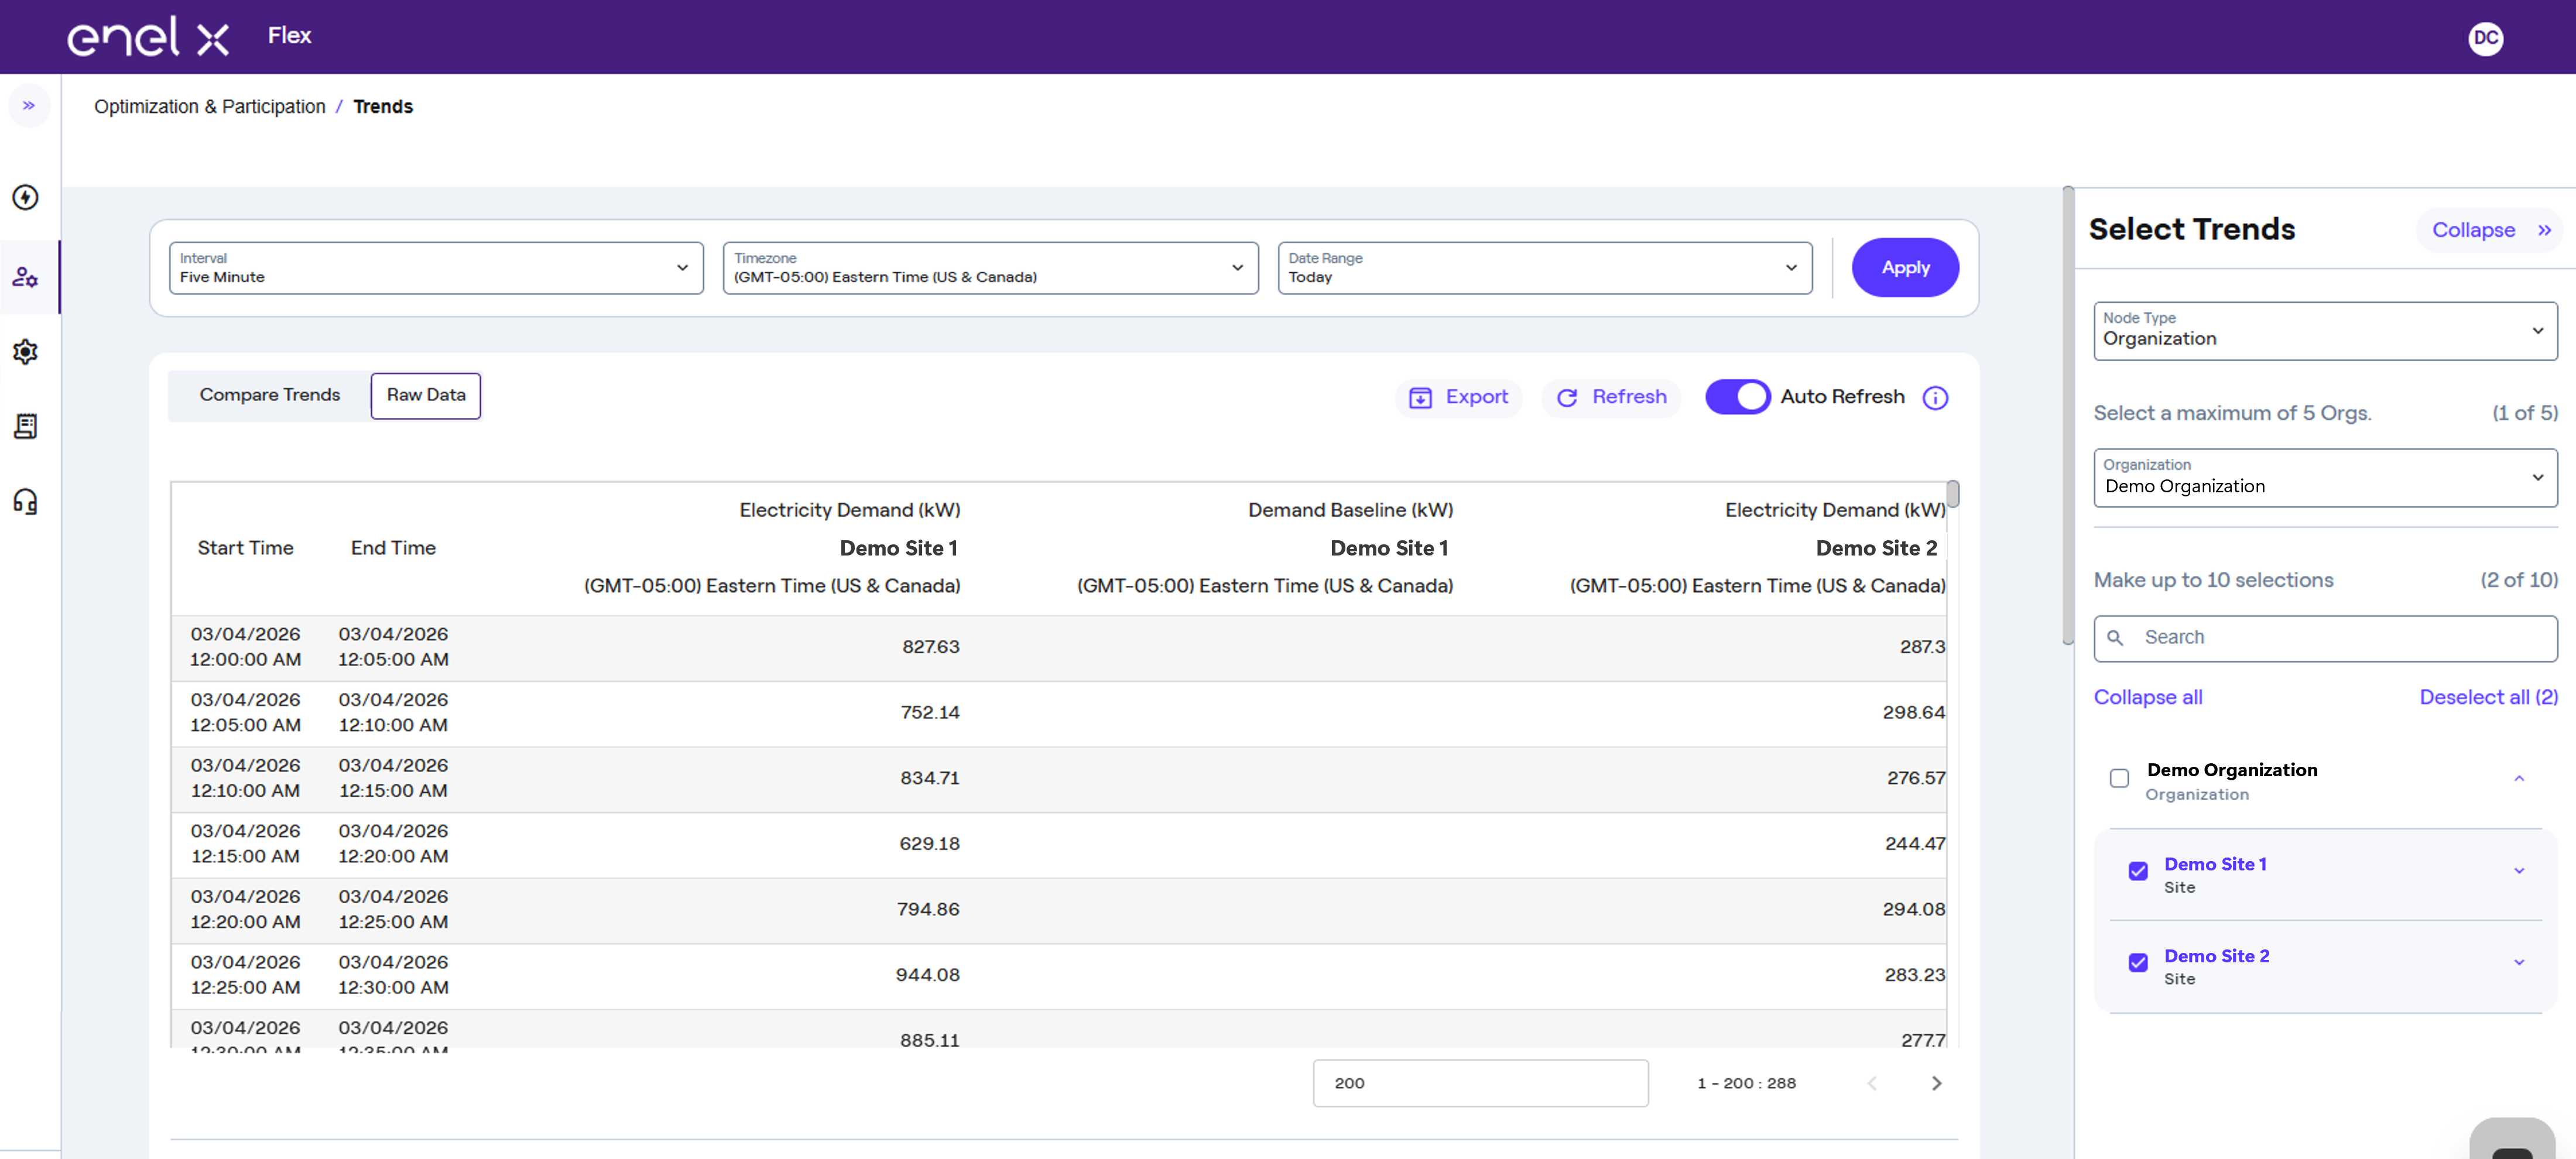The width and height of the screenshot is (2576, 1159).
Task: Switch to the Compare Trends tab
Action: [x=270, y=395]
